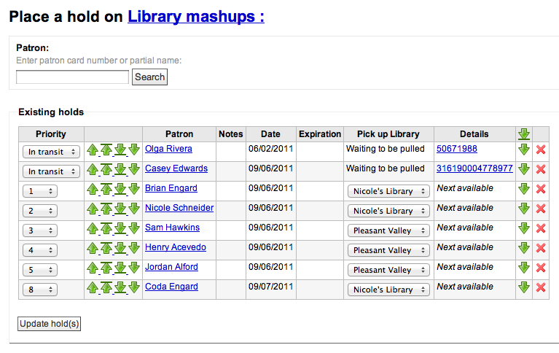Move Nicole Schneider's hold to the bottom
559x353 pixels.
[120, 209]
